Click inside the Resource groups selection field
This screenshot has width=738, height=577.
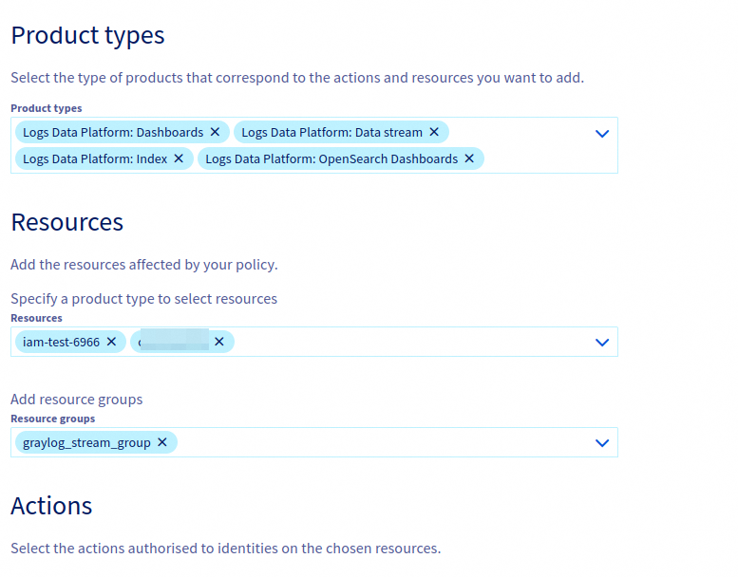(314, 442)
